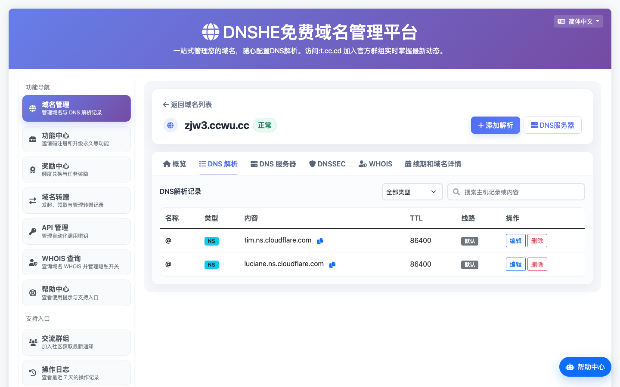The image size is (620, 387).
Task: Select the DNS 解析 tab
Action: [x=218, y=164]
